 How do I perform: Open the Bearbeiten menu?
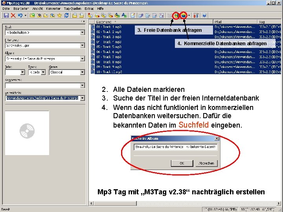tap(21, 9)
